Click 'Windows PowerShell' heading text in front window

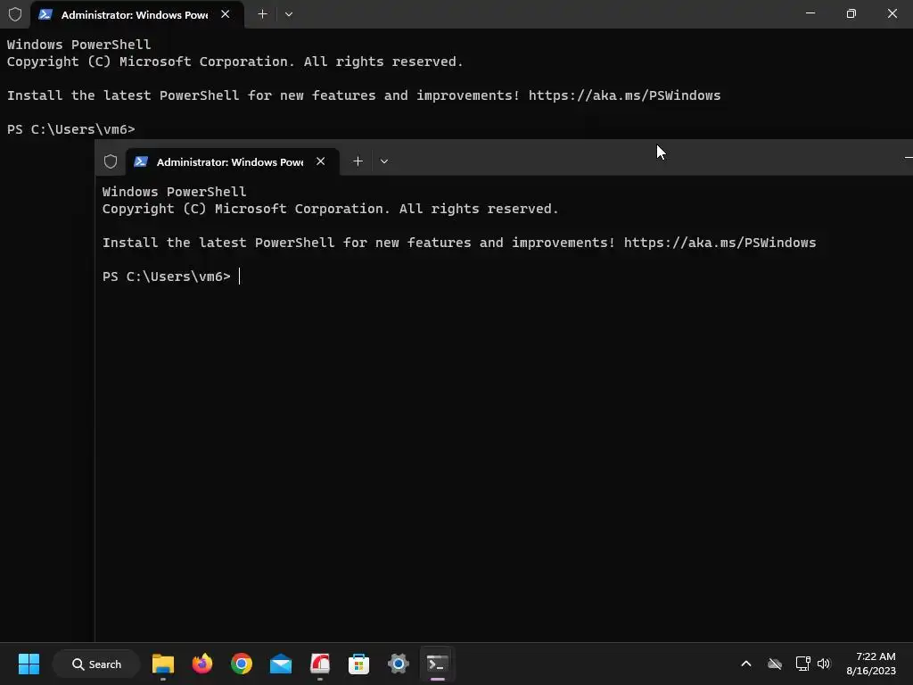pyautogui.click(x=174, y=192)
